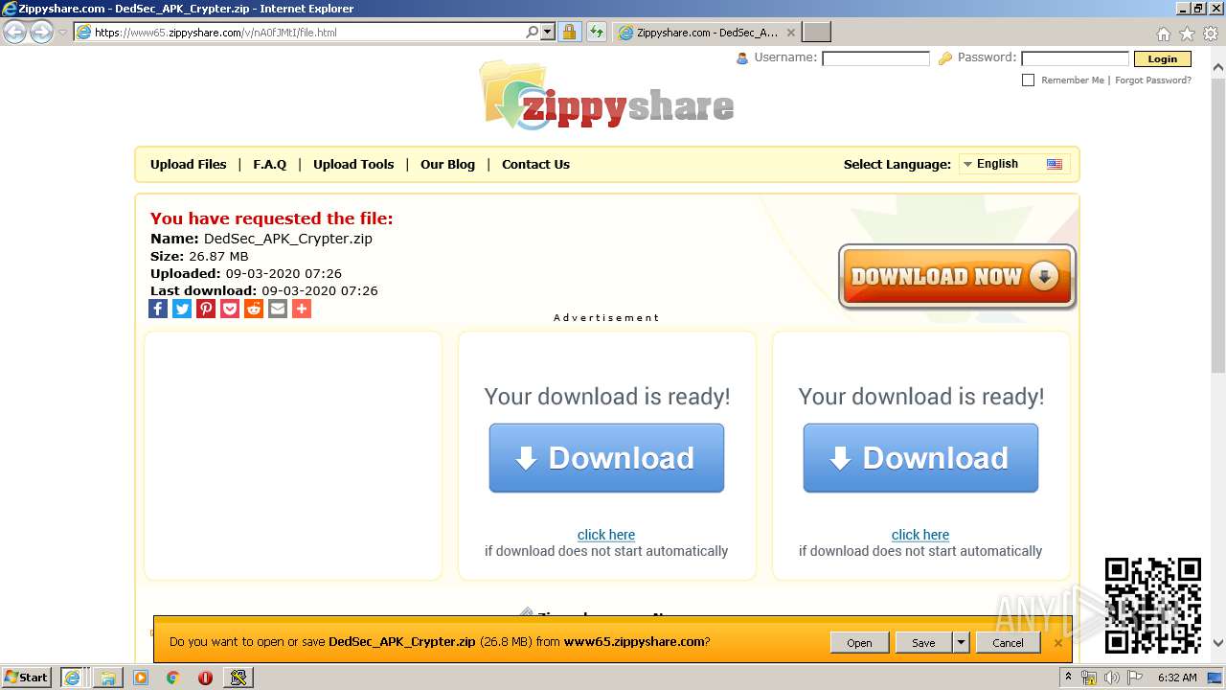
Task: Click the security lock icon in address bar
Action: click(569, 32)
